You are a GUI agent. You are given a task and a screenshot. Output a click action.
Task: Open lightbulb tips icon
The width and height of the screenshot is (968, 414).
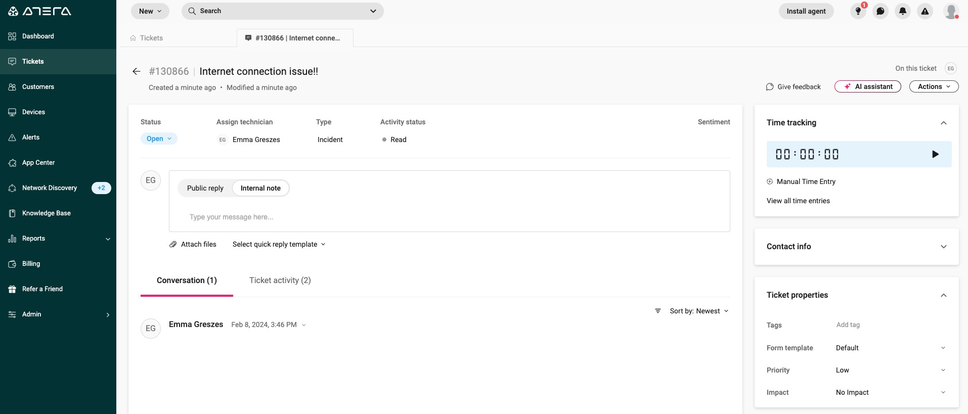[858, 11]
